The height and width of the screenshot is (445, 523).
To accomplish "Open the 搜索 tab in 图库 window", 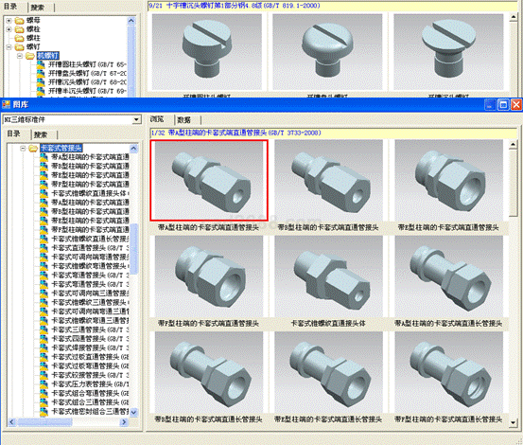I will (41, 134).
